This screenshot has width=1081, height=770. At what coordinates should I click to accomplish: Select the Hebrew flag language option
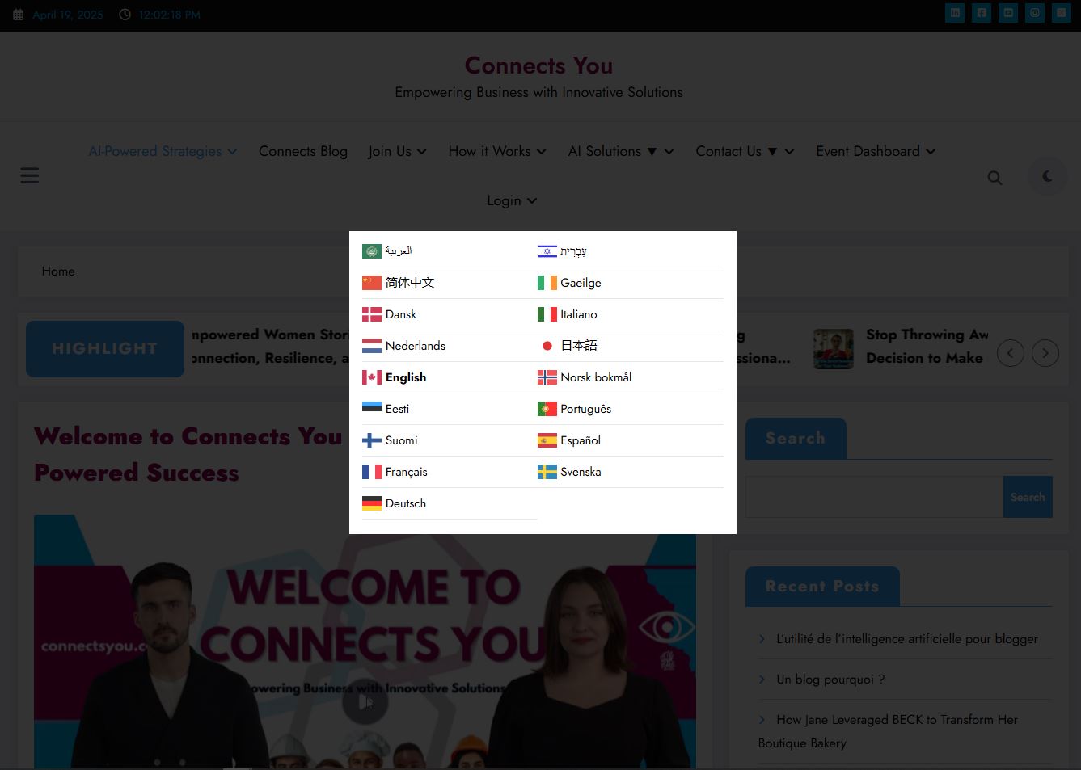[563, 251]
